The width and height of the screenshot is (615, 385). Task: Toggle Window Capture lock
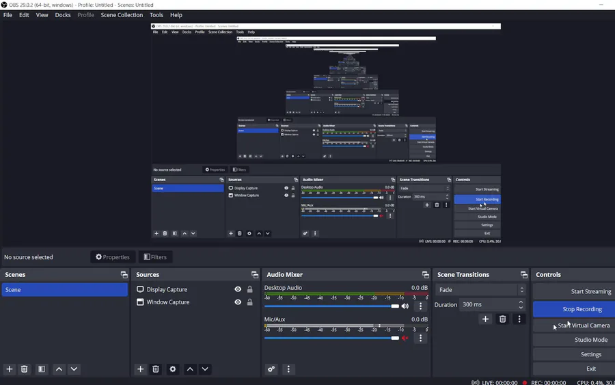(250, 302)
